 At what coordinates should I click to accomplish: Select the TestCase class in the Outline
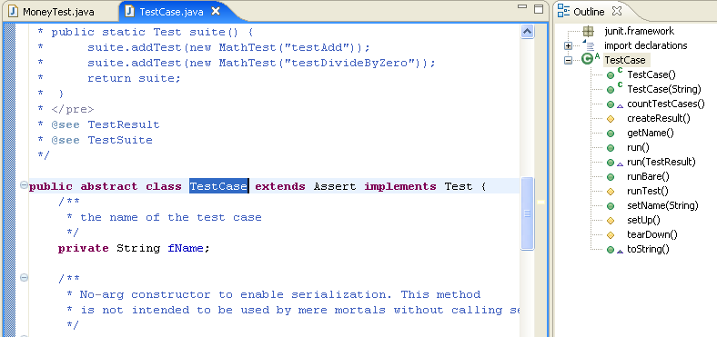point(624,60)
